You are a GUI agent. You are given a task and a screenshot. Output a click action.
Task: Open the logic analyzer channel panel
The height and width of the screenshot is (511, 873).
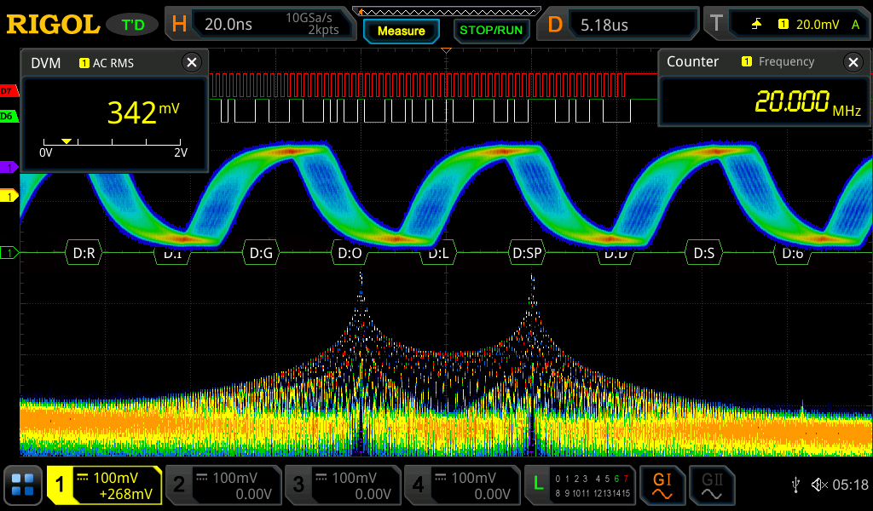pos(581,485)
